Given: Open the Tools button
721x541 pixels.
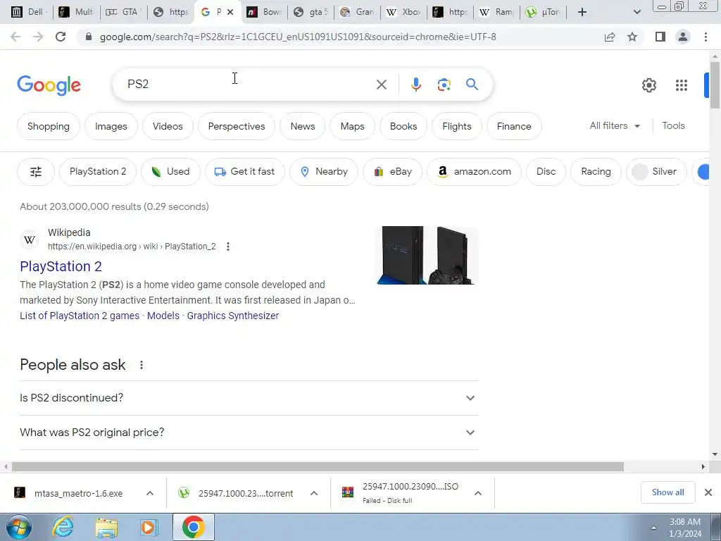Looking at the screenshot, I should (673, 125).
